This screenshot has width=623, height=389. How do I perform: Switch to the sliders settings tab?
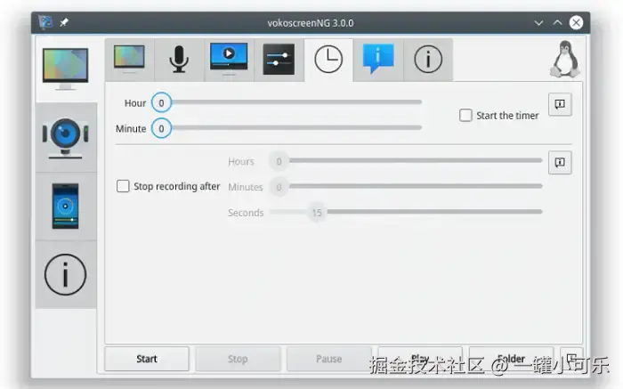(279, 60)
